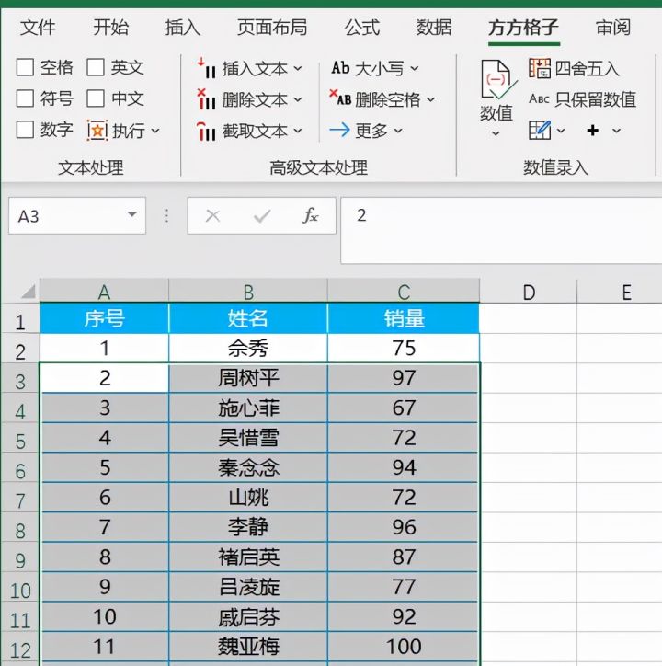Expand the 更多 dropdown arrow
The image size is (662, 666).
point(398,131)
